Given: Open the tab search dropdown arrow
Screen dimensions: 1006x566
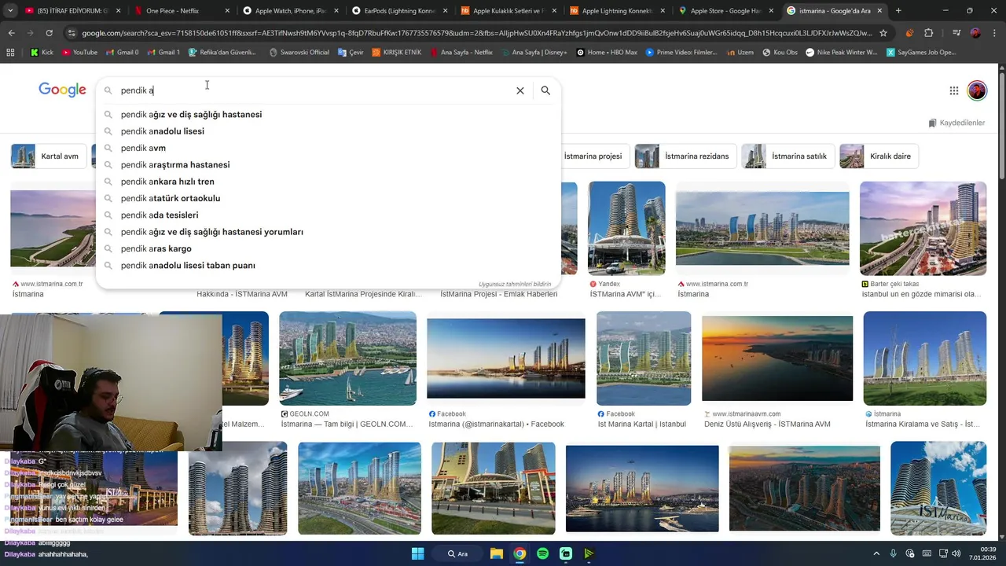Looking at the screenshot, I should tap(9, 11).
